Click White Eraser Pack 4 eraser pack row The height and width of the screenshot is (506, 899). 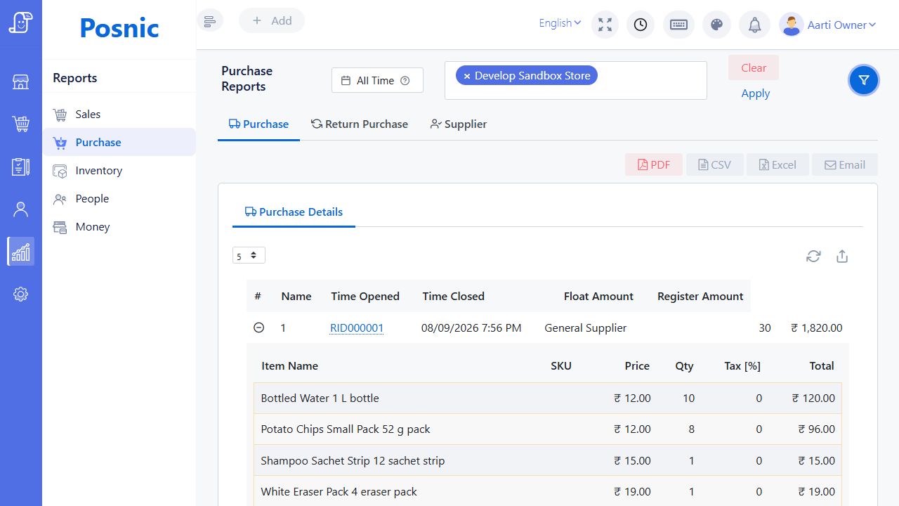click(x=548, y=491)
